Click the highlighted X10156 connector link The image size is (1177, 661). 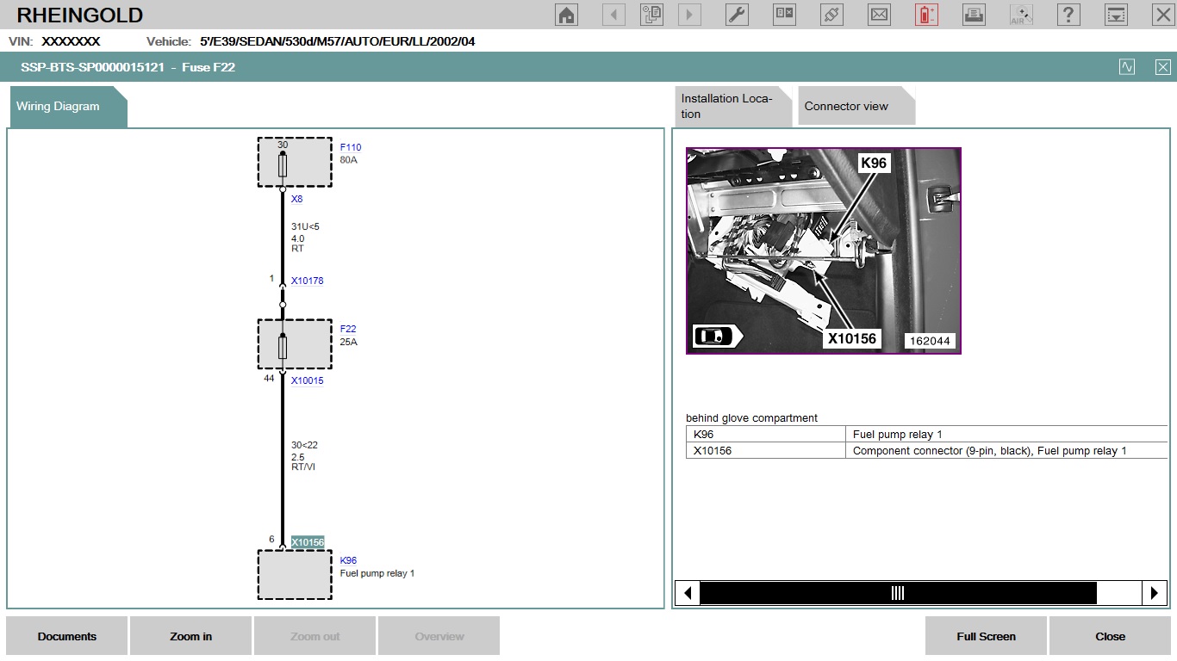click(x=308, y=542)
